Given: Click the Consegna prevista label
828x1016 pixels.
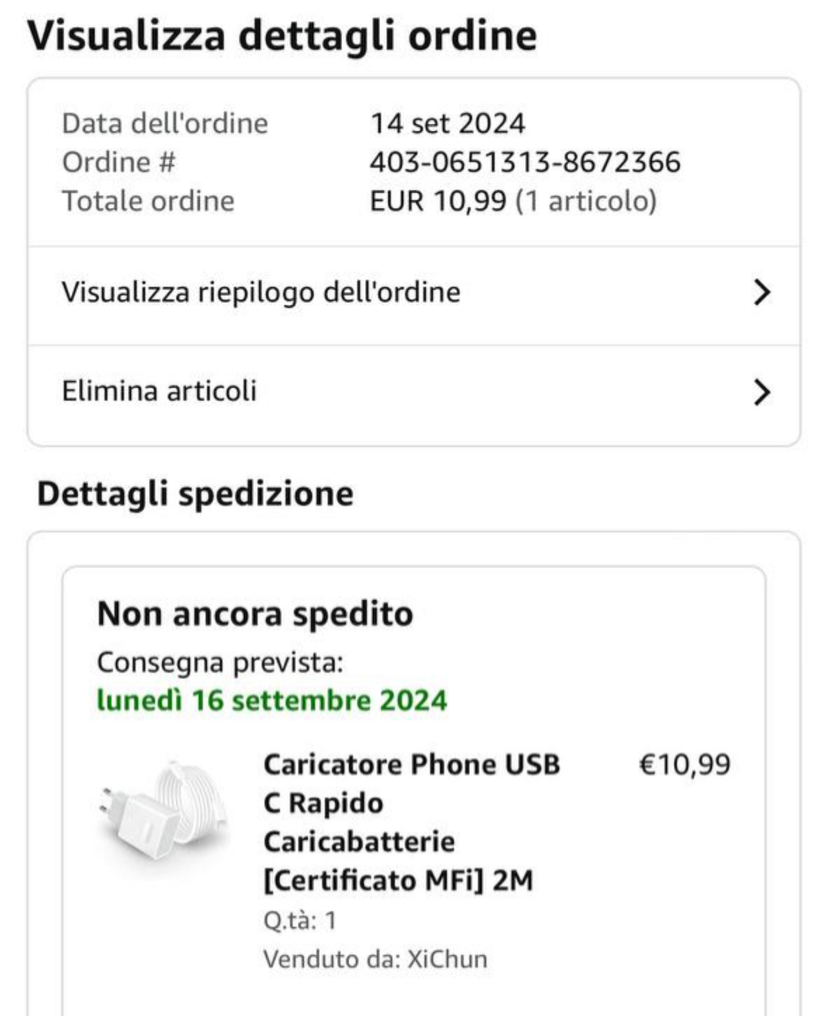Looking at the screenshot, I should pyautogui.click(x=220, y=662).
